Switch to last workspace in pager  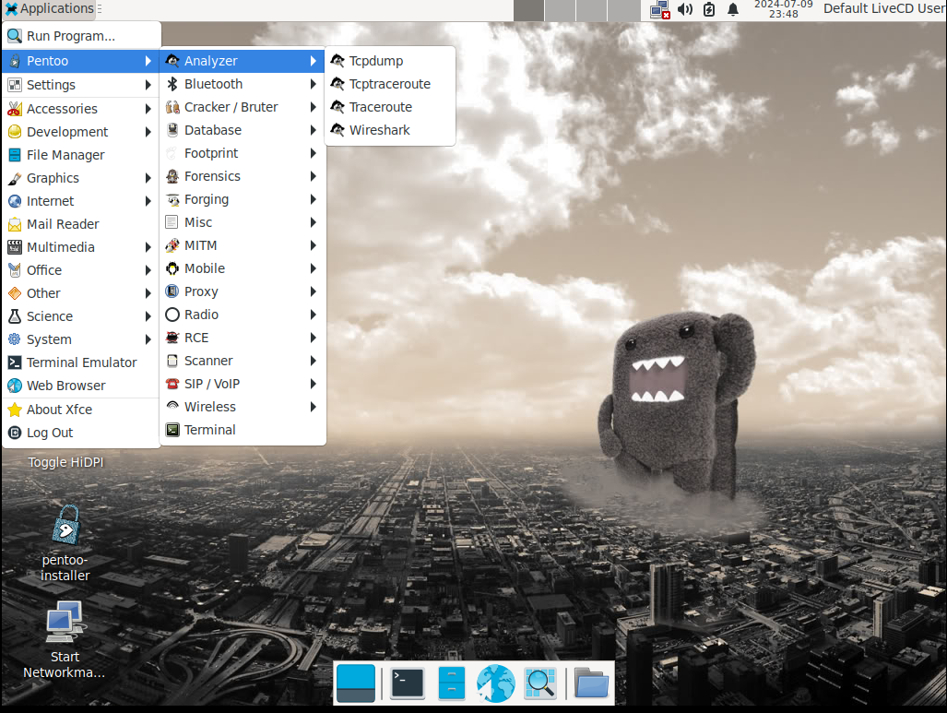tap(624, 10)
